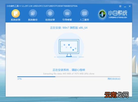Image resolution: width=138 pixels, height=102 pixels.
Task: Open the 人工服务 chat icon
Action: [x=84, y=13]
